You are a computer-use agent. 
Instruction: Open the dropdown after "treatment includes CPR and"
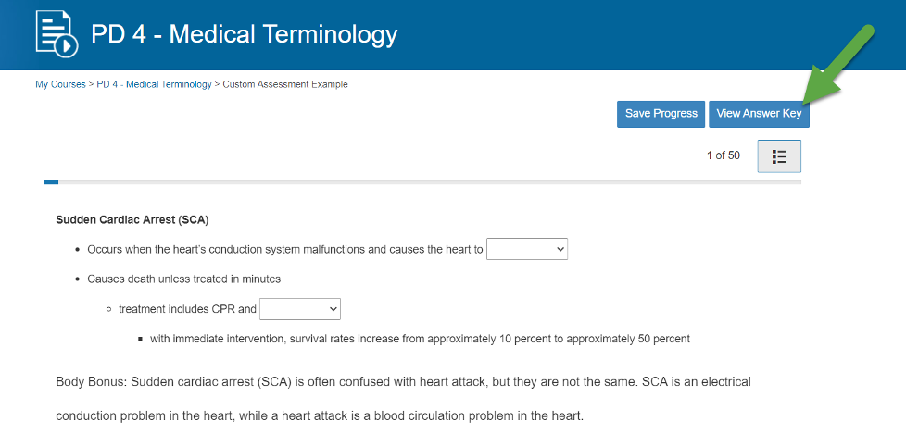coord(300,309)
